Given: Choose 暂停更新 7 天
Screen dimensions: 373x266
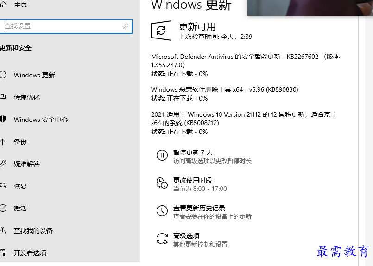Looking at the screenshot, I should coord(193,152).
